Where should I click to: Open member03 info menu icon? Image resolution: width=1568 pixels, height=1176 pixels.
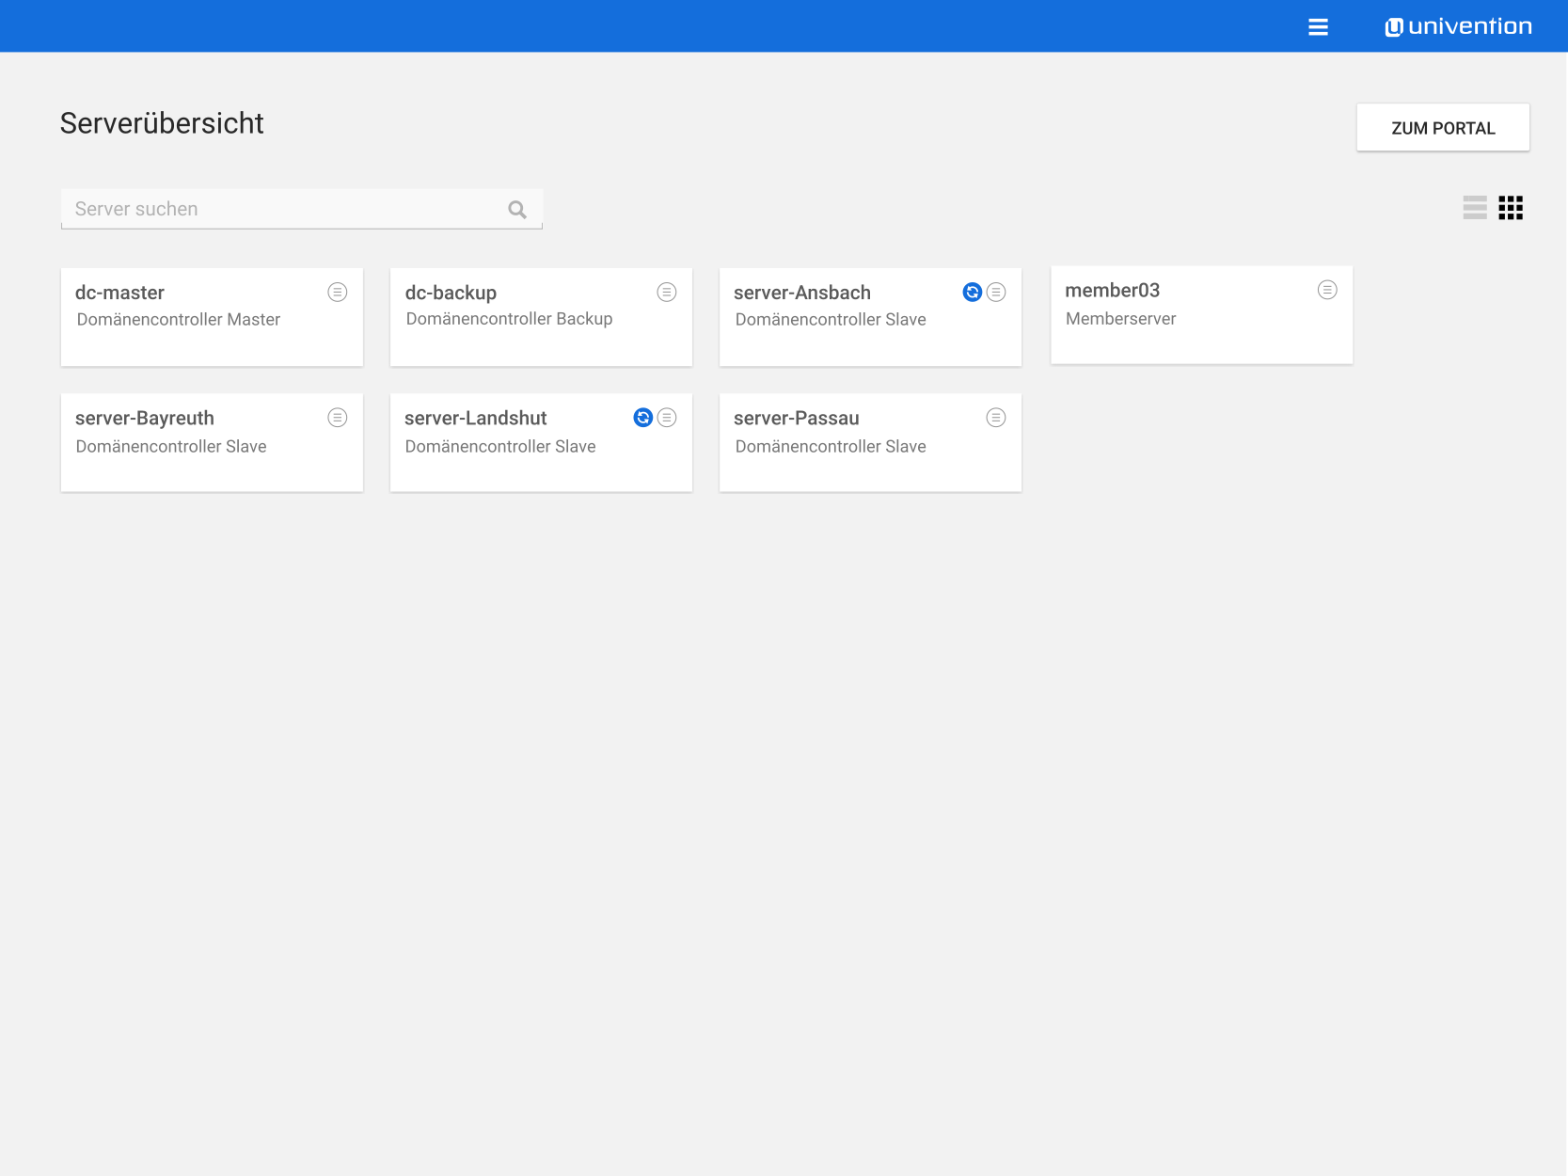(1326, 290)
